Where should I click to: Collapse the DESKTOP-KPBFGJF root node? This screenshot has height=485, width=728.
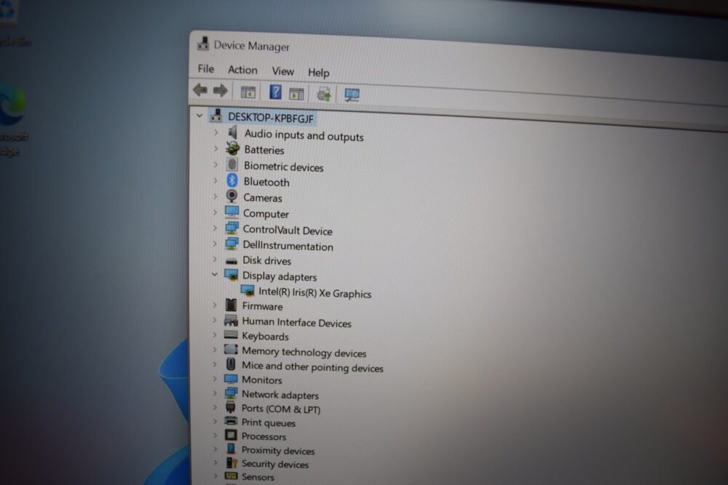(x=199, y=115)
